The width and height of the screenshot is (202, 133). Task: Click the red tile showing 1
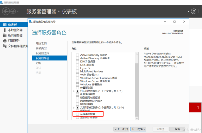click(x=196, y=108)
